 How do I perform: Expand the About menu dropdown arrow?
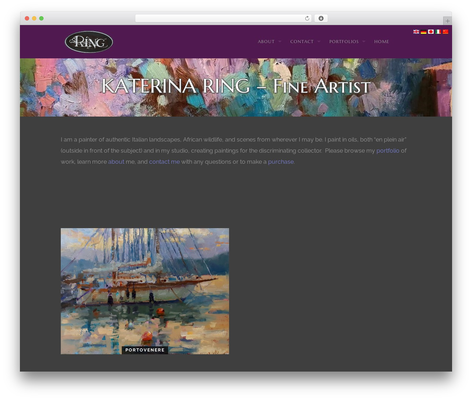pyautogui.click(x=280, y=42)
